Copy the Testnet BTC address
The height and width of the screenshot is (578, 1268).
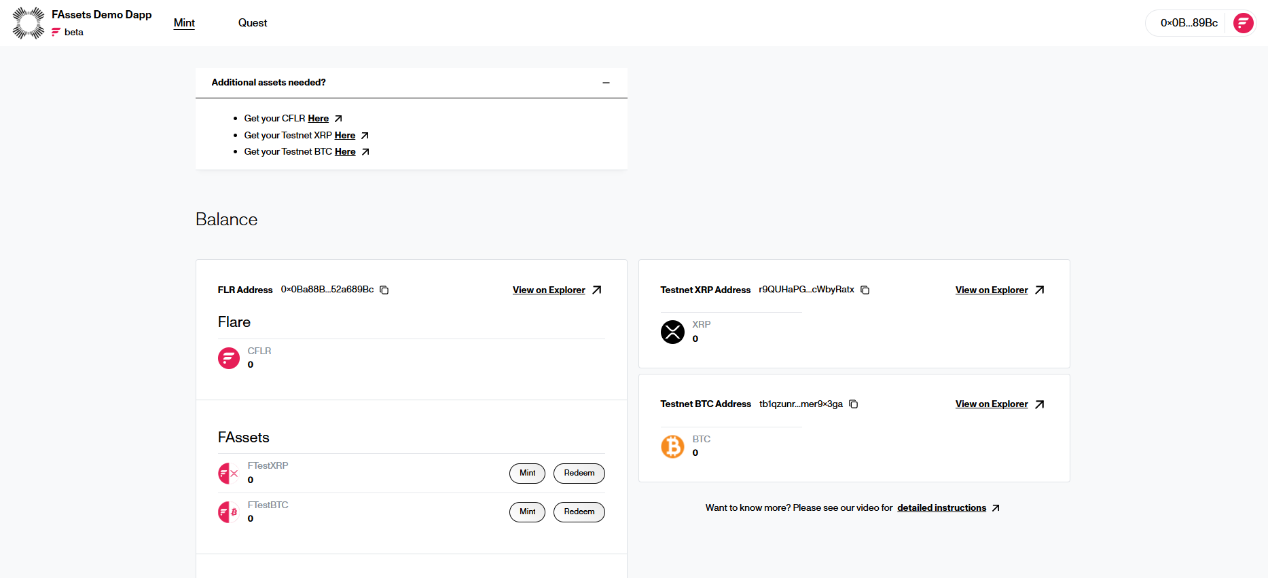tap(854, 404)
